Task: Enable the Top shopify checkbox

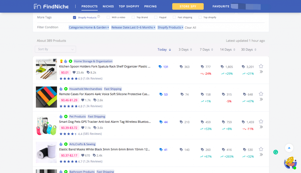Action: 200,17
